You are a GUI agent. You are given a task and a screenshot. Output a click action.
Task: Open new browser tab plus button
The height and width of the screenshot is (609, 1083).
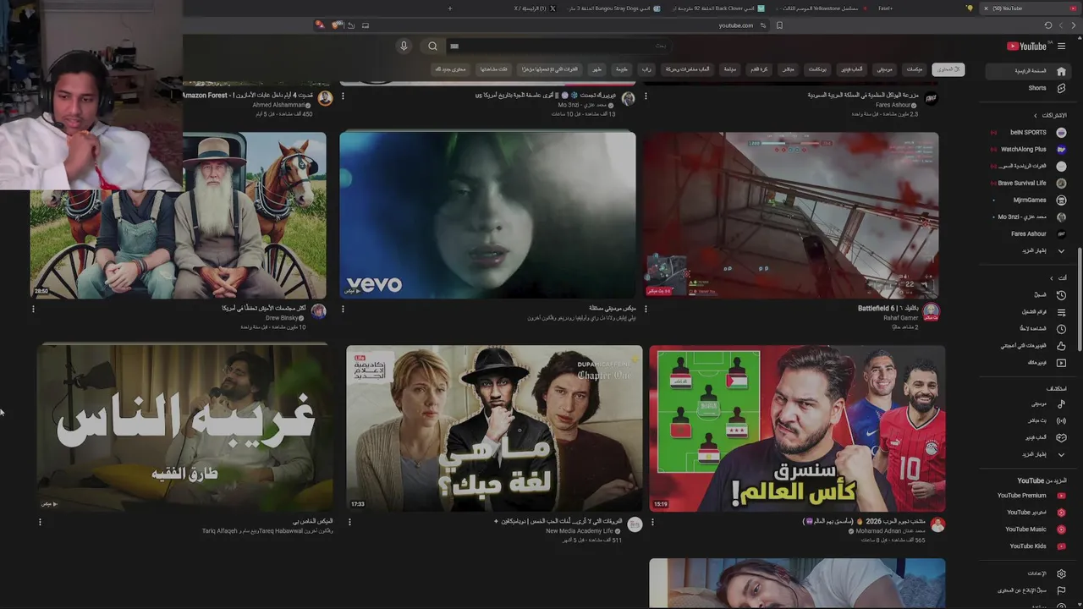pos(449,8)
